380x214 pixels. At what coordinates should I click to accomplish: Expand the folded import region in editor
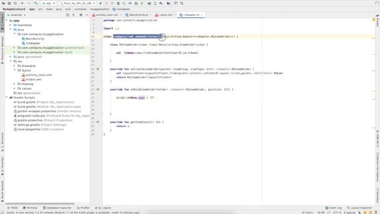pyautogui.click(x=118, y=29)
